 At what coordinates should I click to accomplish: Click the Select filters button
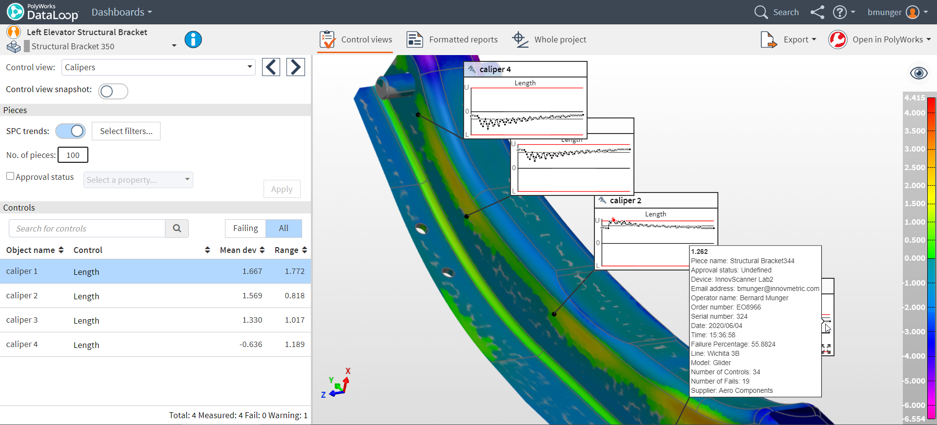point(126,131)
